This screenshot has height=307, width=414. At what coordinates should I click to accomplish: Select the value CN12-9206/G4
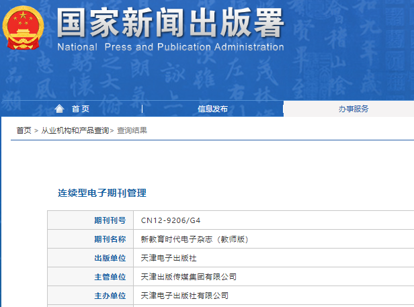171,220
